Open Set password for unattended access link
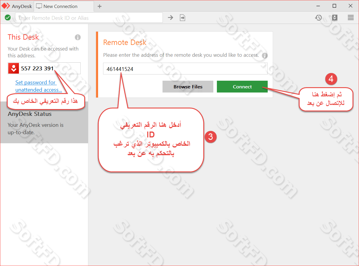The width and height of the screenshot is (359, 266). pyautogui.click(x=39, y=86)
